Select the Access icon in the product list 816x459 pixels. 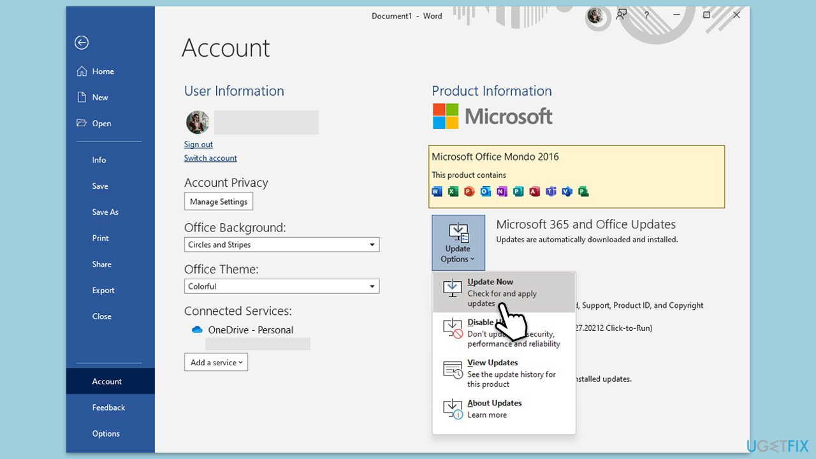coord(535,191)
